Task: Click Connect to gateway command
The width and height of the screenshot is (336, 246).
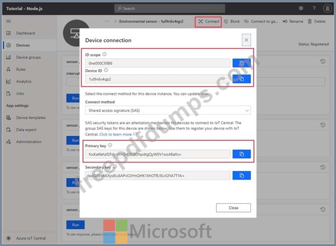Action: [261, 21]
